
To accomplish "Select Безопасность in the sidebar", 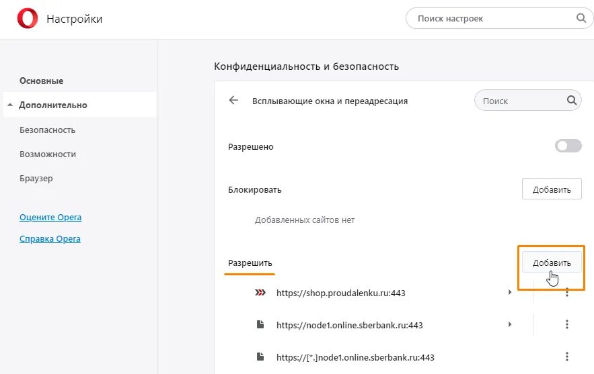I will pyautogui.click(x=47, y=130).
